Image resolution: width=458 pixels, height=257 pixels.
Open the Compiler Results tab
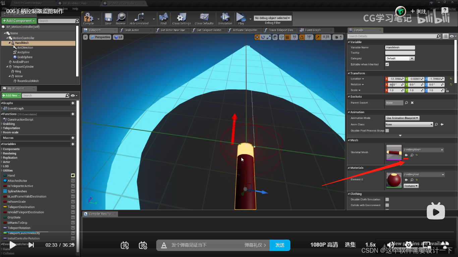[x=100, y=214]
